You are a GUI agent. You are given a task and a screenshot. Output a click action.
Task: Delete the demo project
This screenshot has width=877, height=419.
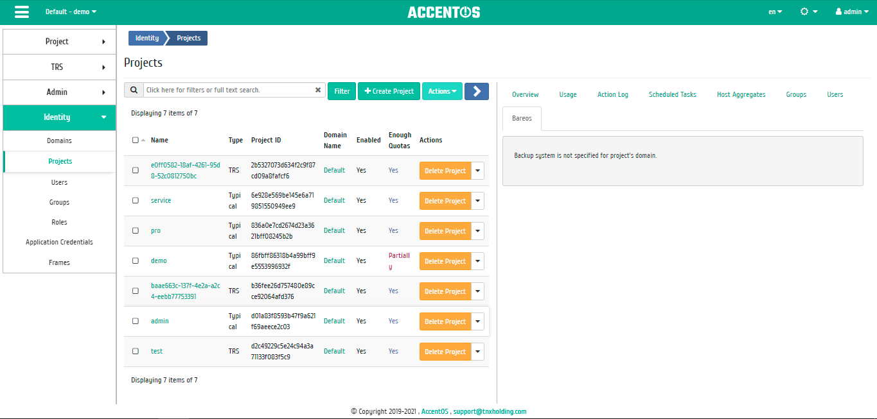445,261
